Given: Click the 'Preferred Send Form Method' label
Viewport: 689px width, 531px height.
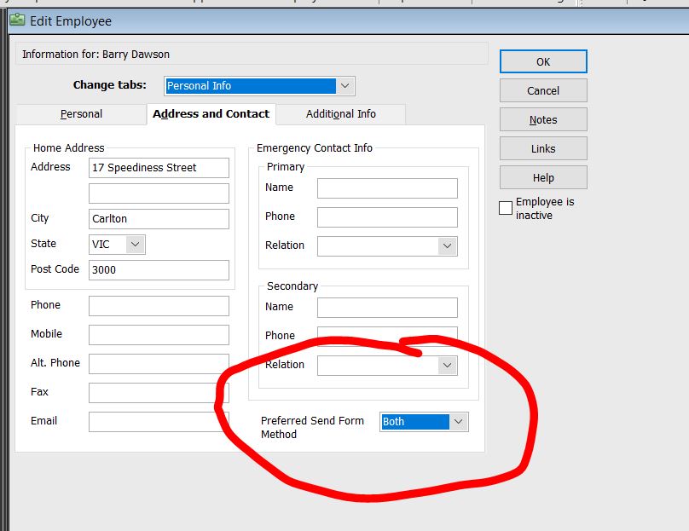Looking at the screenshot, I should [x=312, y=427].
